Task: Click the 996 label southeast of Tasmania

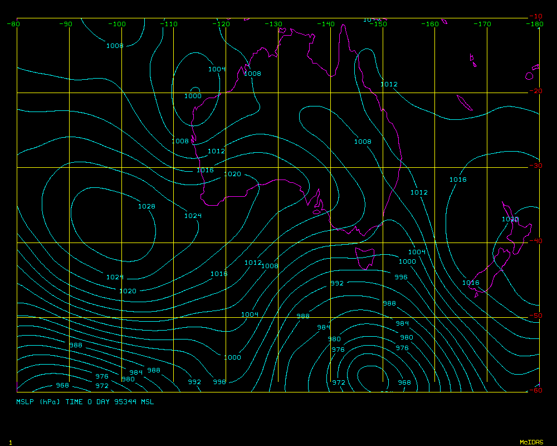Action: (x=401, y=277)
